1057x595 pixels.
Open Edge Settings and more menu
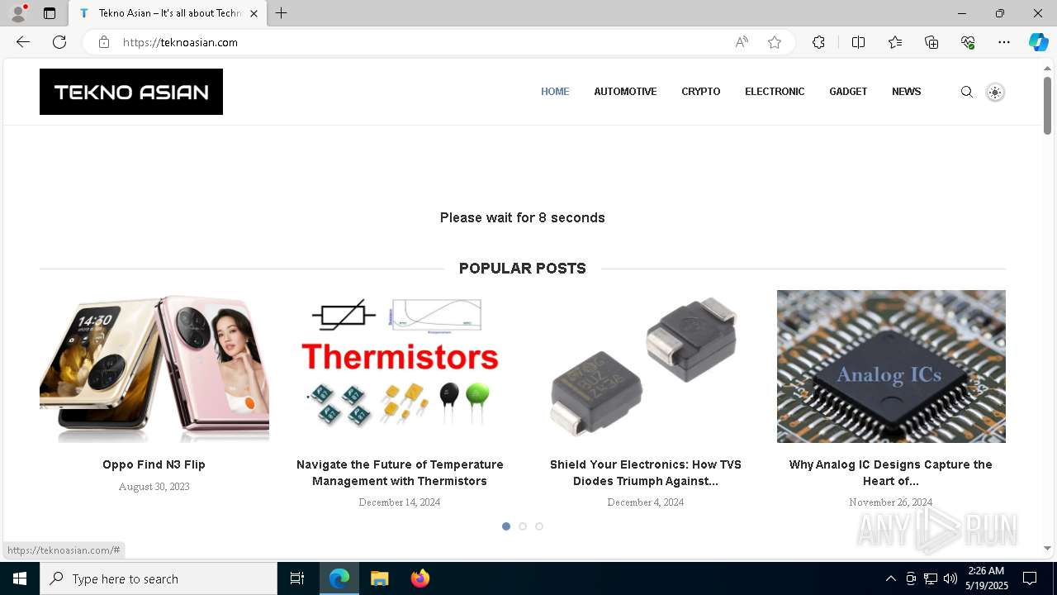point(1004,42)
